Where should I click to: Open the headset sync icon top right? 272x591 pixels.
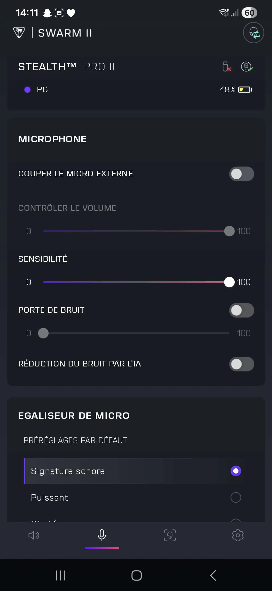tap(253, 33)
